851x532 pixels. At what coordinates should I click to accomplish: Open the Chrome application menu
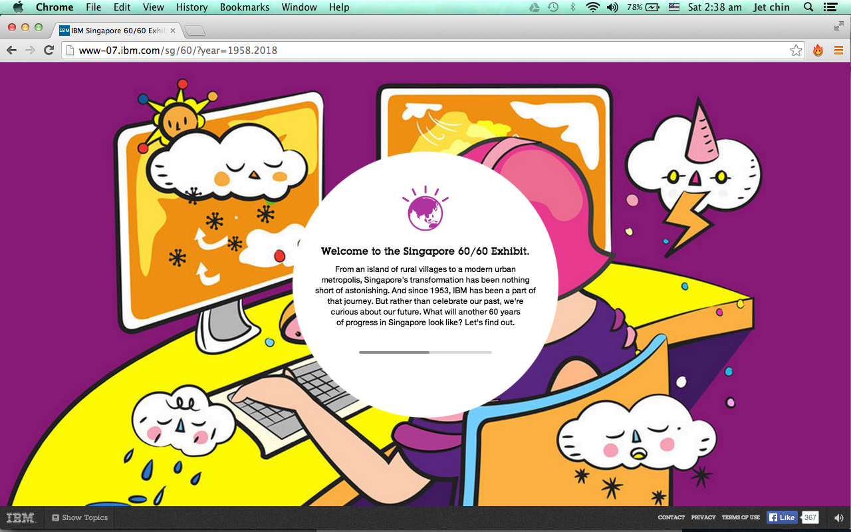pos(55,7)
